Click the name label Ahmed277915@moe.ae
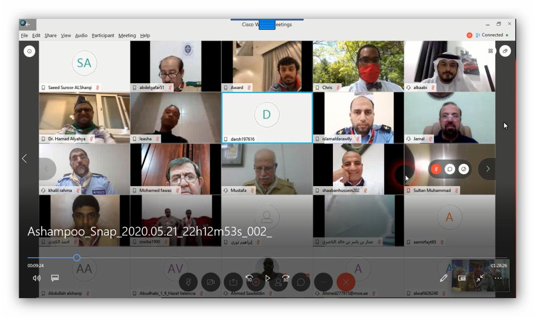Image resolution: width=535 pixels, height=317 pixels. point(345,293)
